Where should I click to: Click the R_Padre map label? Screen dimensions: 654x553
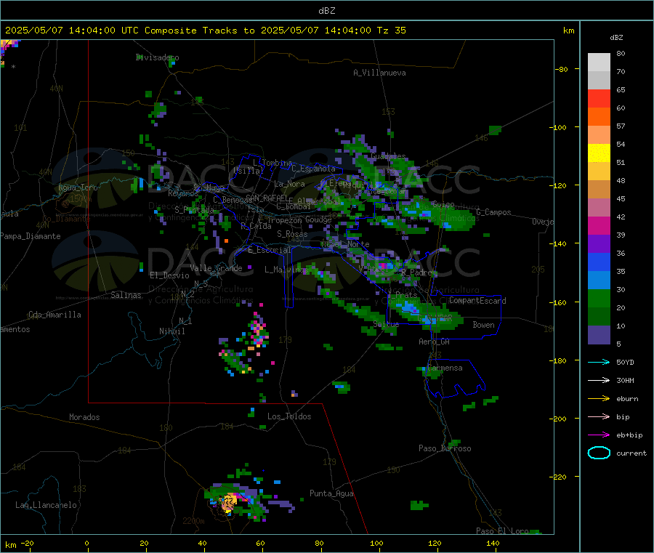[x=416, y=273]
